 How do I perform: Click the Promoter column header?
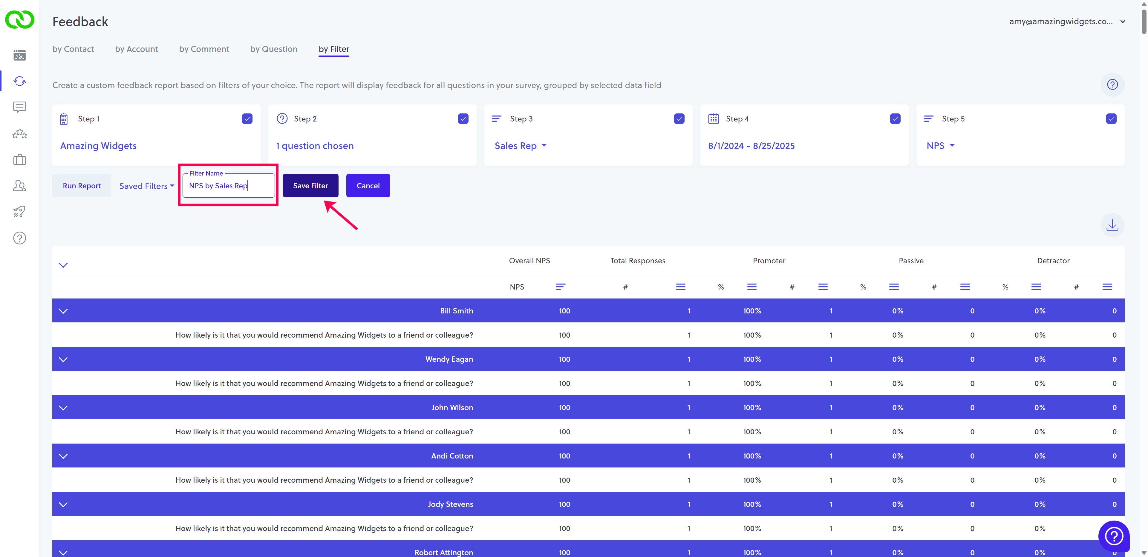pos(769,261)
